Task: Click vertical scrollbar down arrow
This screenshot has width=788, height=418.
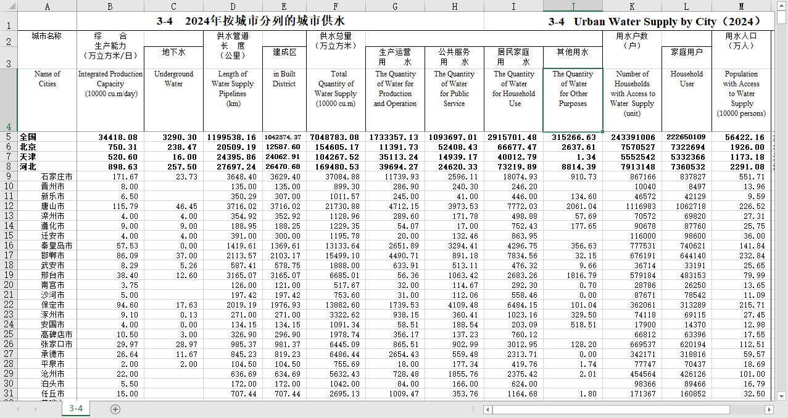Action: point(781,395)
